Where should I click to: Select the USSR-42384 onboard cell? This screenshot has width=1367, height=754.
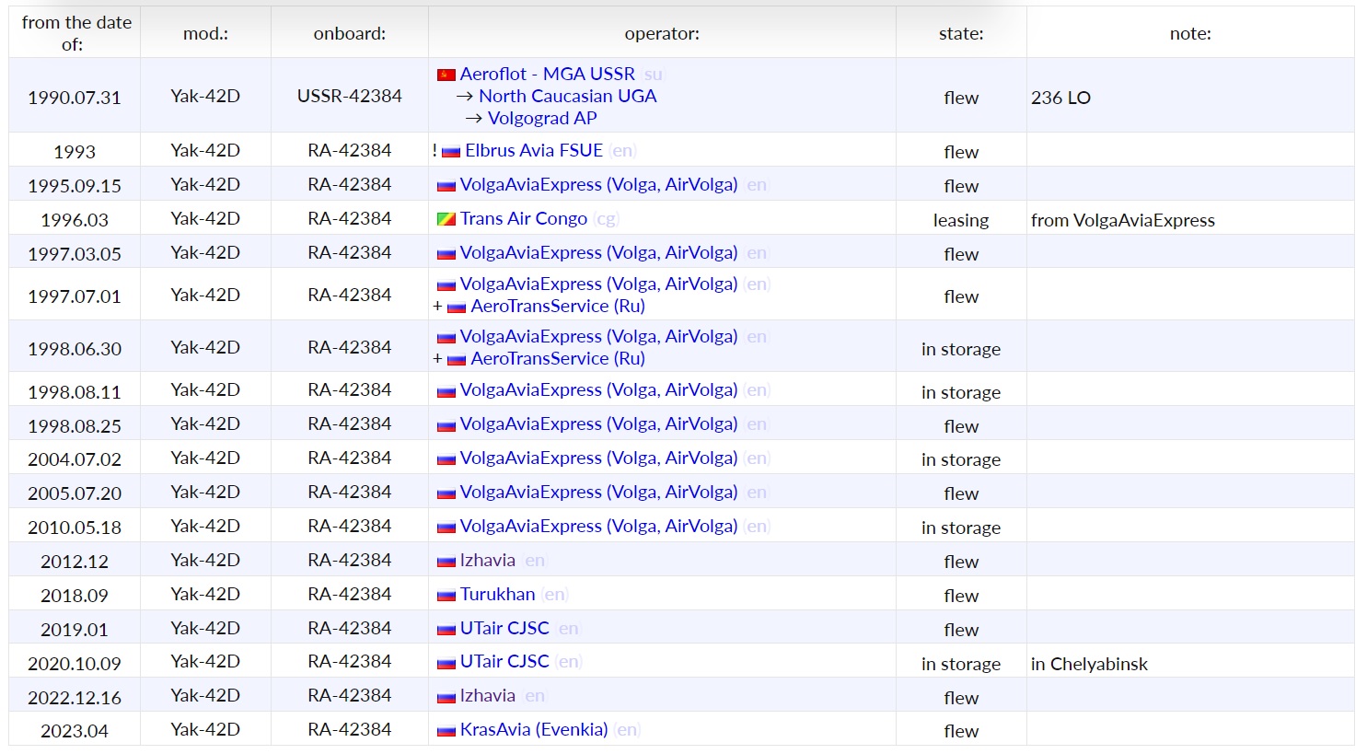350,96
